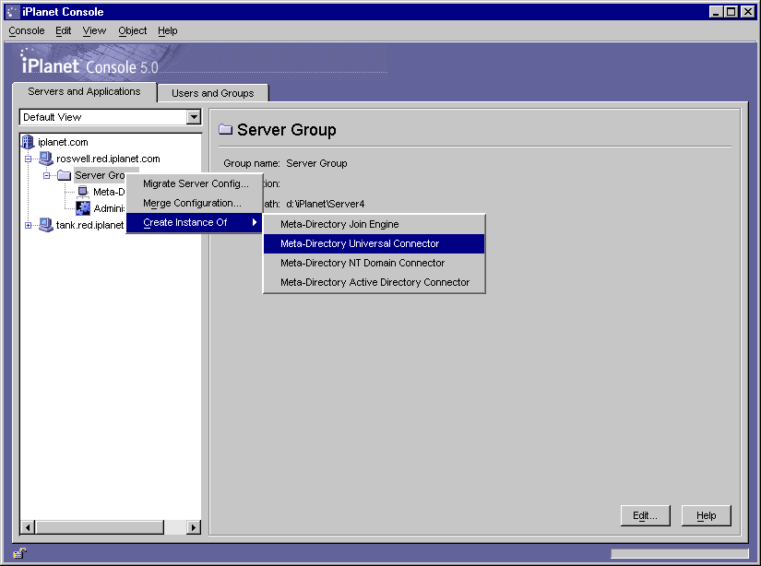Choose Migrate Server Config... menu item
Screen dimensions: 761x566
195,183
